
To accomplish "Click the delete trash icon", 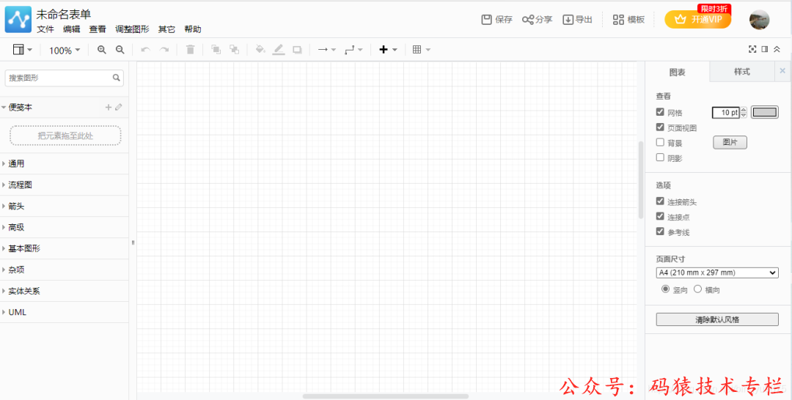I will coord(191,49).
